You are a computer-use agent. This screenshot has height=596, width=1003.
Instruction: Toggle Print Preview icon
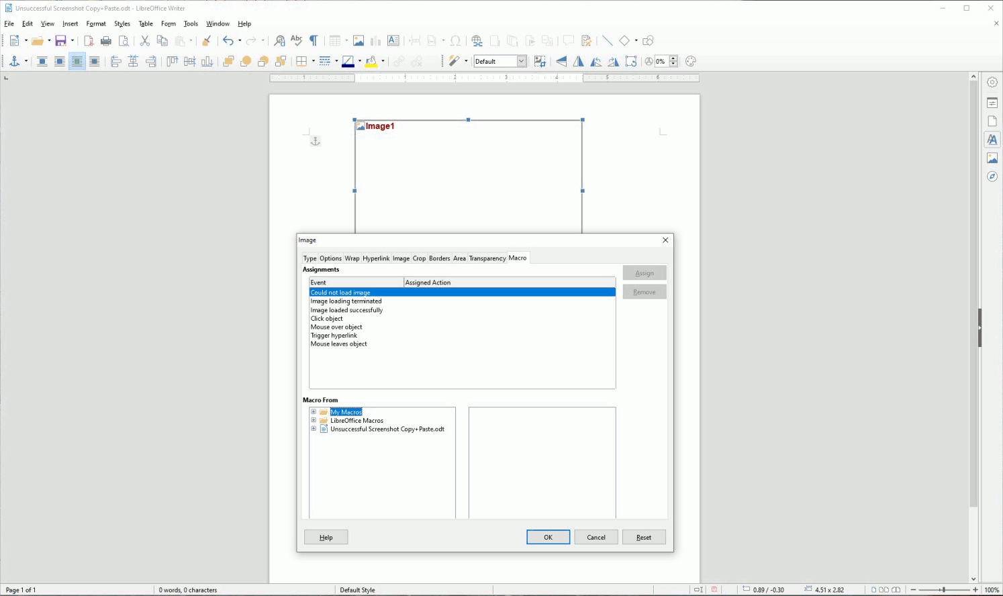click(x=124, y=41)
